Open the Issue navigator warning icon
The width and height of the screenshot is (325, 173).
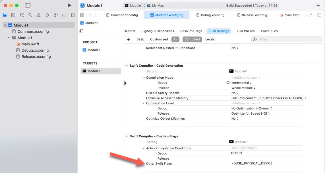(x=39, y=15)
